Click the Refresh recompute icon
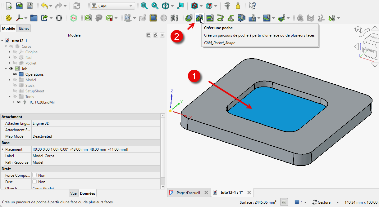The image size is (379, 208). pyautogui.click(x=76, y=6)
